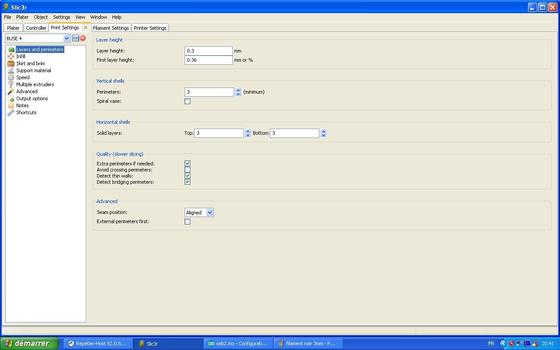Click the Notes icon in sidebar
Viewport: 560px width, 350px height.
coord(11,105)
